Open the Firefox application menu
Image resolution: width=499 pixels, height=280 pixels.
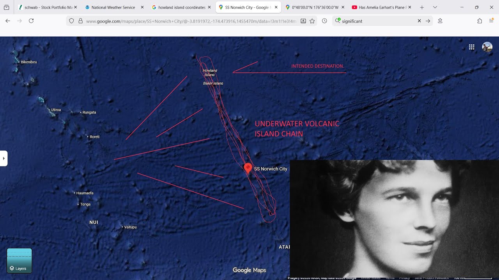(x=491, y=21)
